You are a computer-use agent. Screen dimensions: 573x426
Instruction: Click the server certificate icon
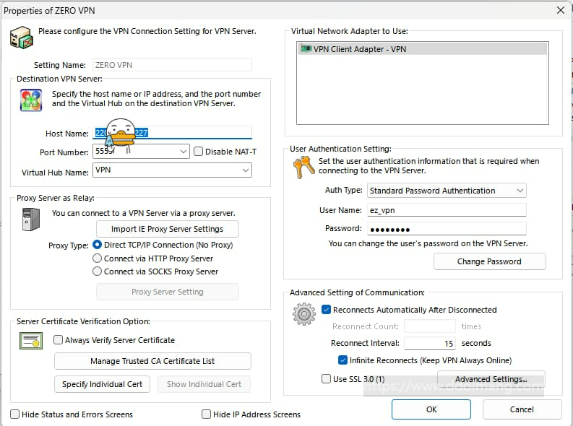coord(31,341)
